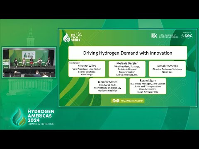The width and height of the screenshot is (199, 149).
Task: Select the Rachel Starr speaker card
Action: (x=148, y=86)
